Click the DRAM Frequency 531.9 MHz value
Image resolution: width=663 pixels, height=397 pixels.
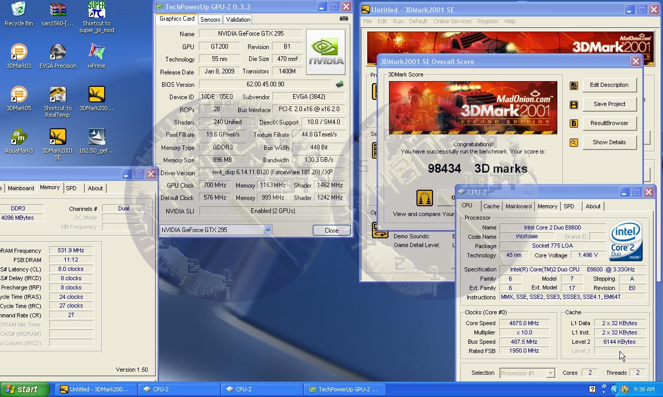(71, 250)
